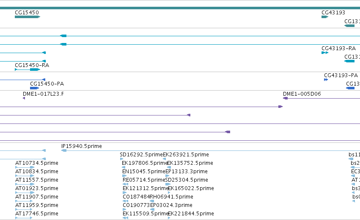Select the CG43193-PA protein label

coord(341,75)
